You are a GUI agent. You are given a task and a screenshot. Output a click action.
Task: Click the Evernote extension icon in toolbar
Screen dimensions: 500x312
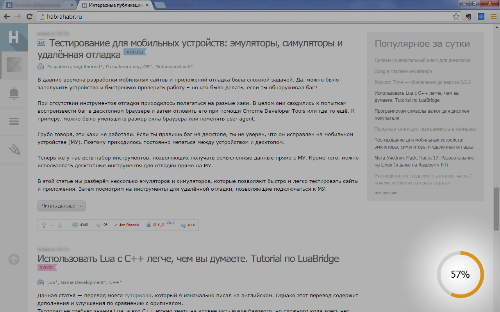tap(469, 16)
